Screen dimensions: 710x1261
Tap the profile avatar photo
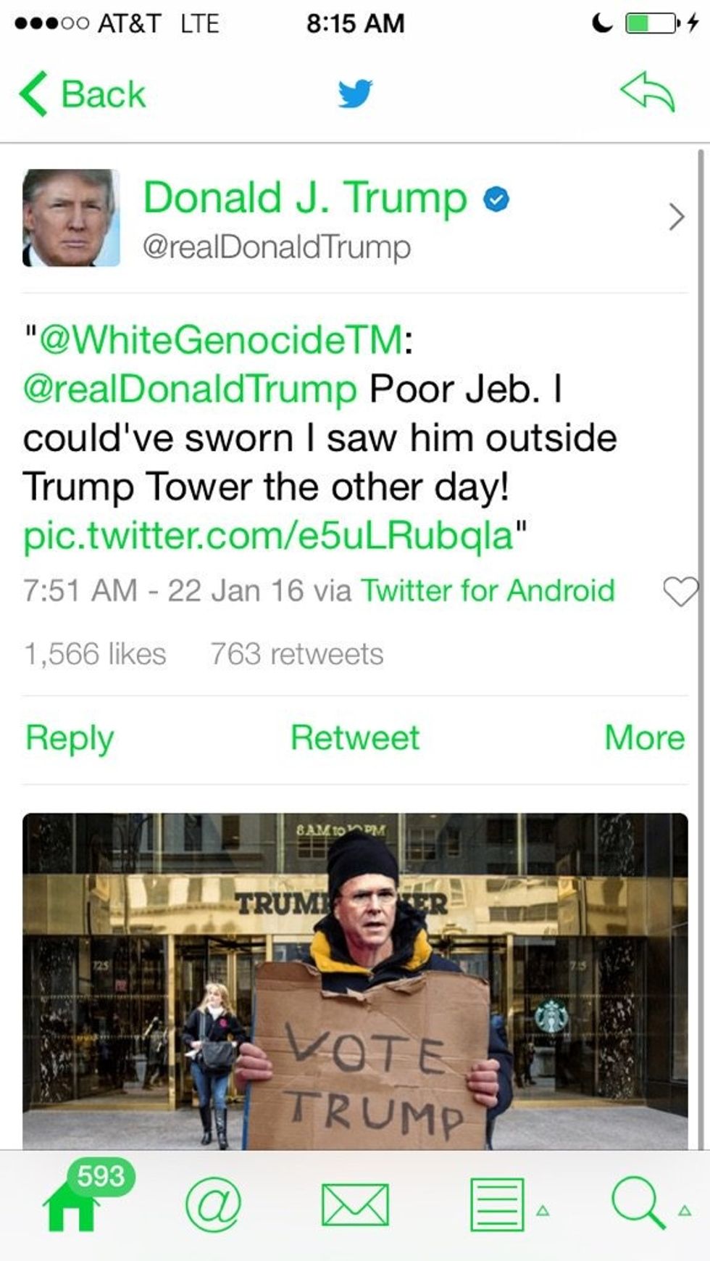coord(71,218)
